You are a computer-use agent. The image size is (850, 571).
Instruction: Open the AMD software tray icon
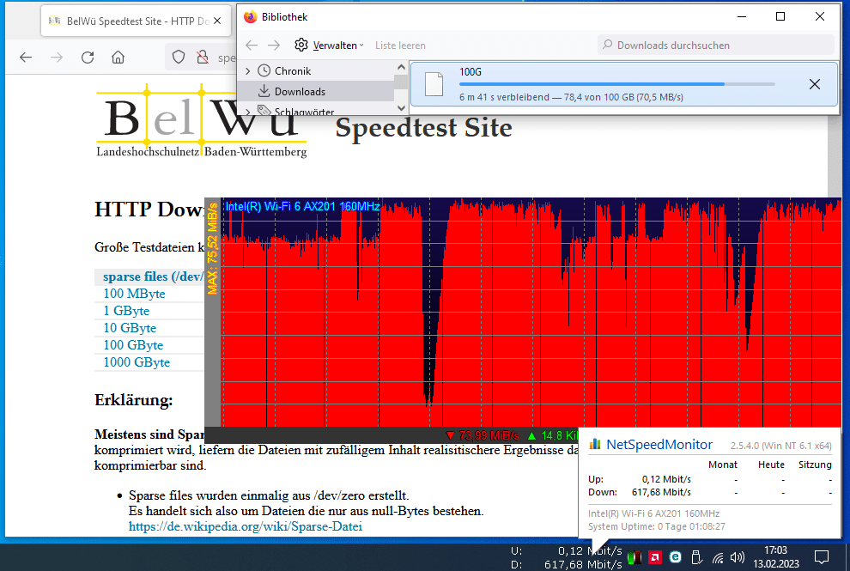click(x=655, y=557)
